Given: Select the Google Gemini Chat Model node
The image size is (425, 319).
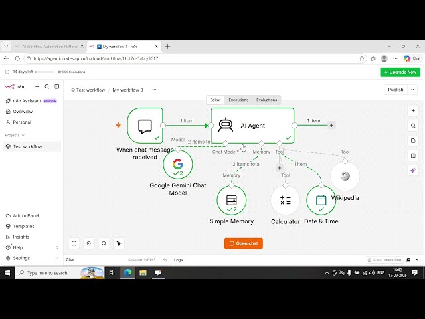Looking at the screenshot, I should (x=178, y=164).
